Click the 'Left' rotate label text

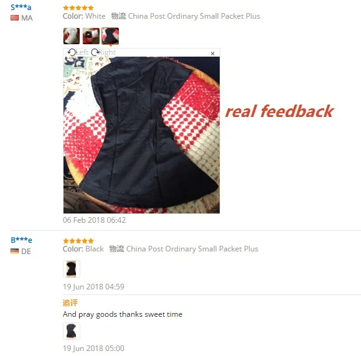click(x=82, y=52)
